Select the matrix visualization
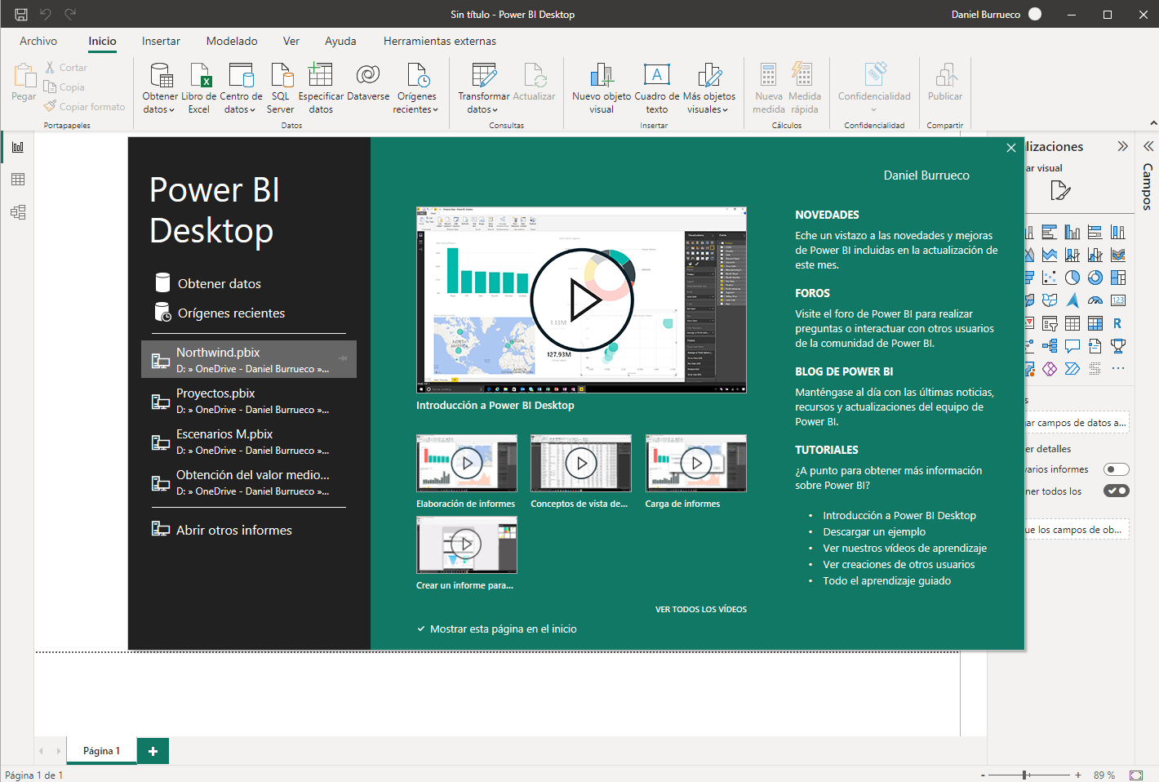This screenshot has height=782, width=1159. pyautogui.click(x=1095, y=322)
